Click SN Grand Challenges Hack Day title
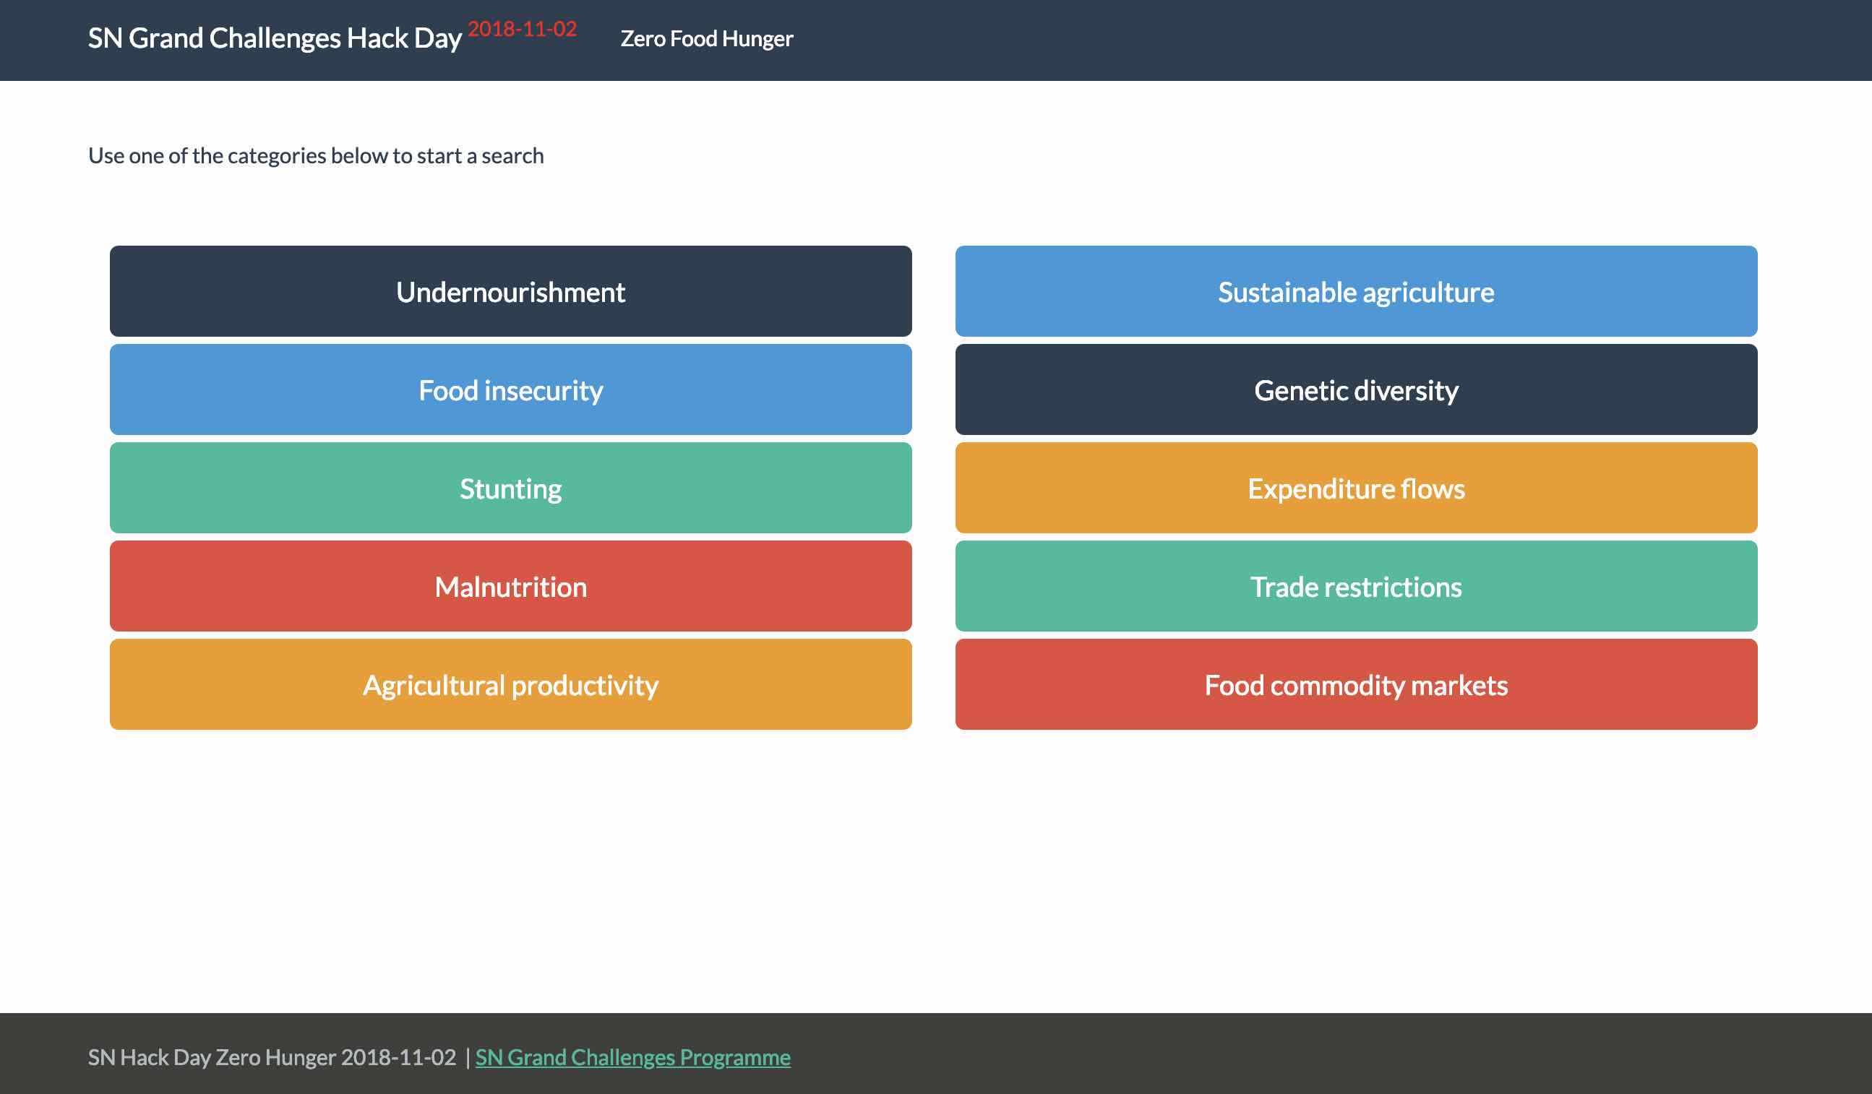This screenshot has height=1094, width=1872. (275, 38)
